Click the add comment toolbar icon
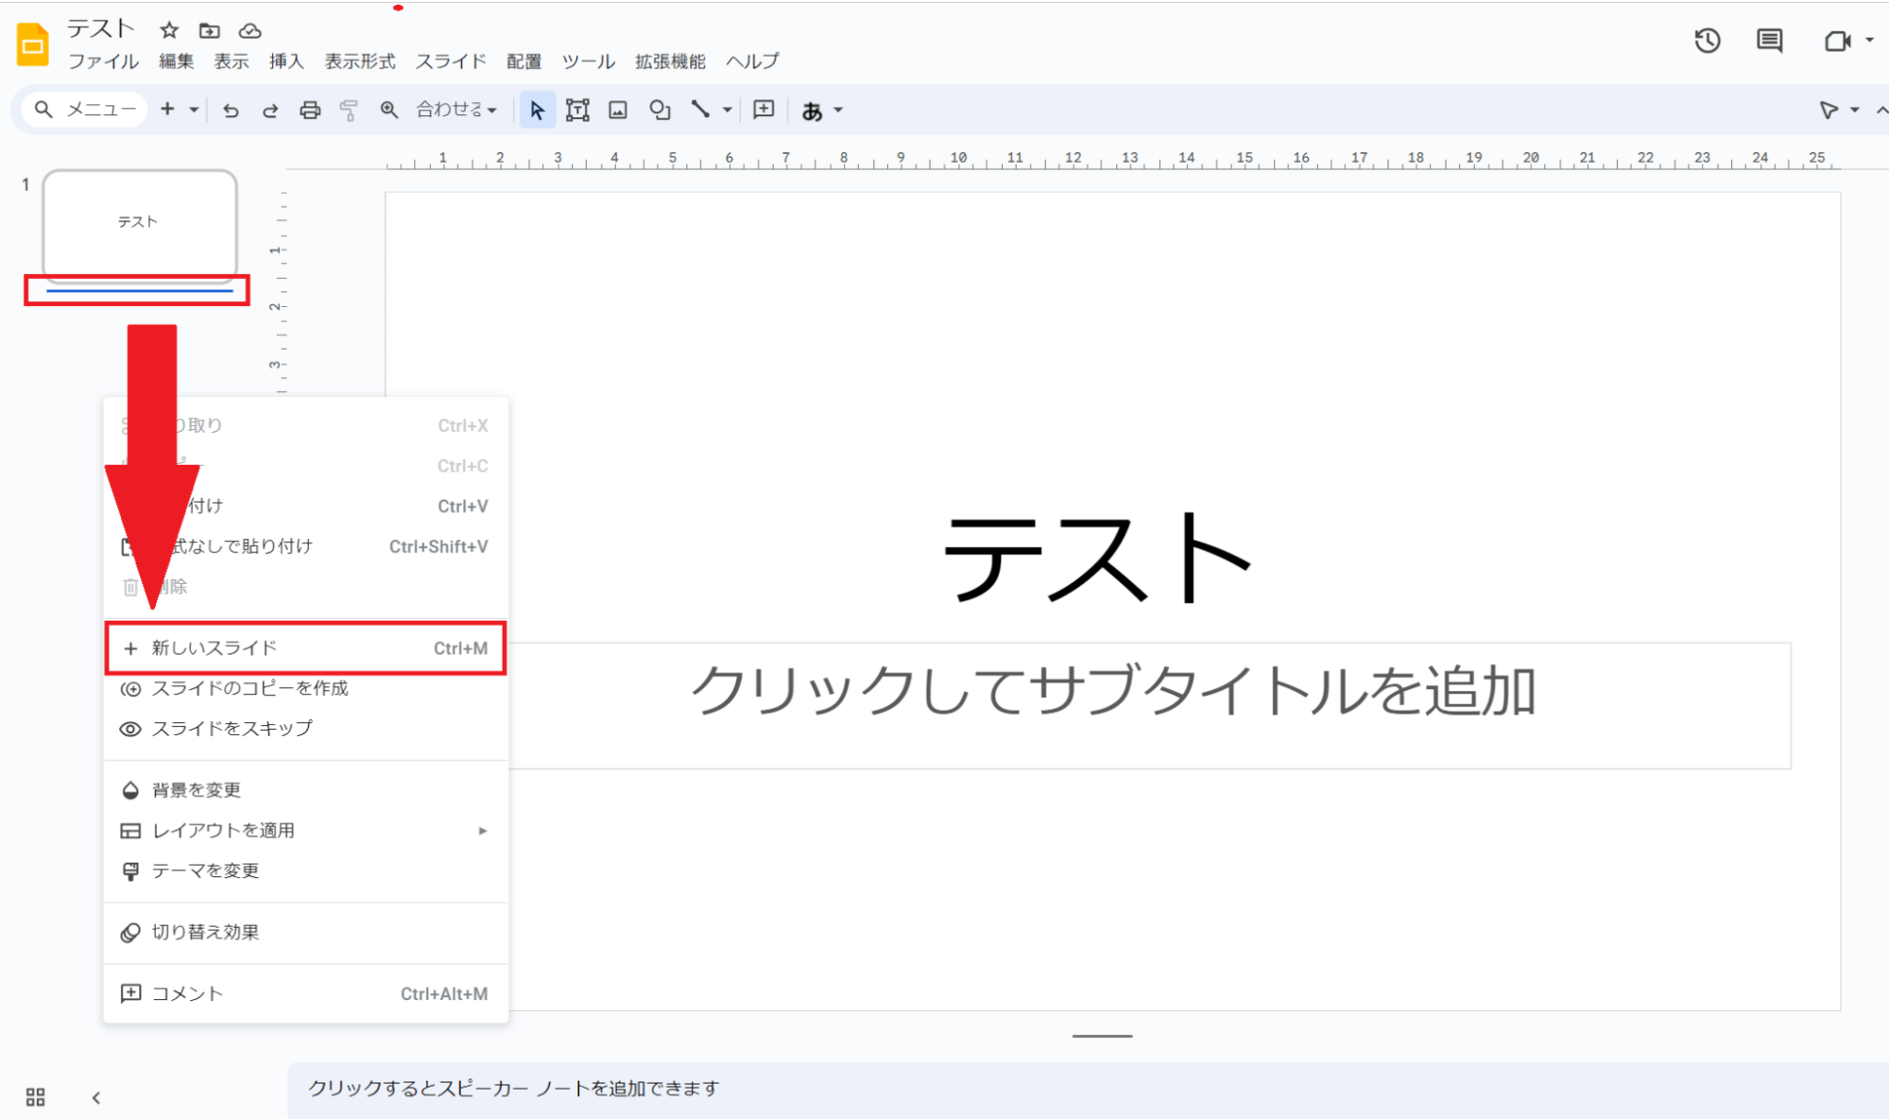Image resolution: width=1889 pixels, height=1119 pixels. (764, 111)
